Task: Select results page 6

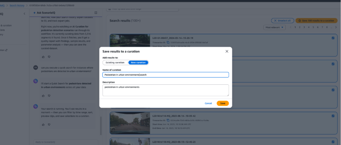Action: click(318, 27)
